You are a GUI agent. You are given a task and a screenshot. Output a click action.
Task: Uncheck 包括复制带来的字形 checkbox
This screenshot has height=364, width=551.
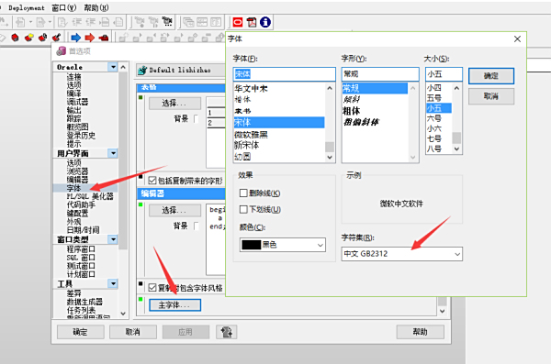pyautogui.click(x=152, y=181)
